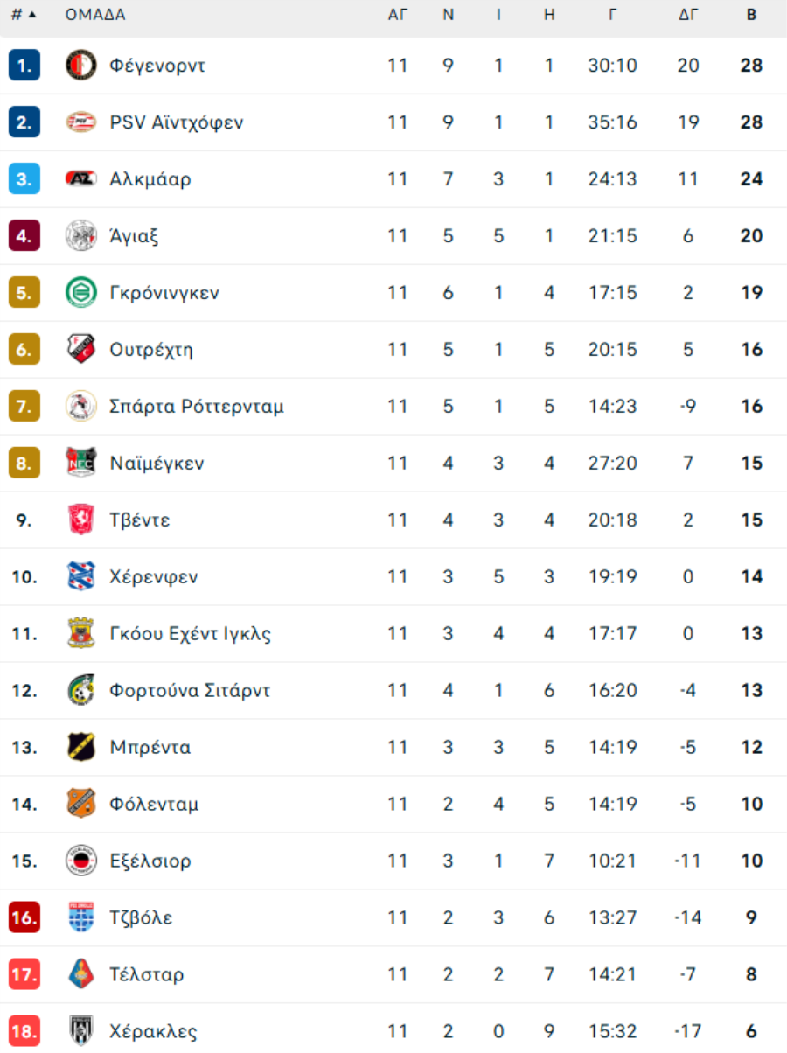Click the Twente red crest icon
The width and height of the screenshot is (787, 1053).
(81, 520)
